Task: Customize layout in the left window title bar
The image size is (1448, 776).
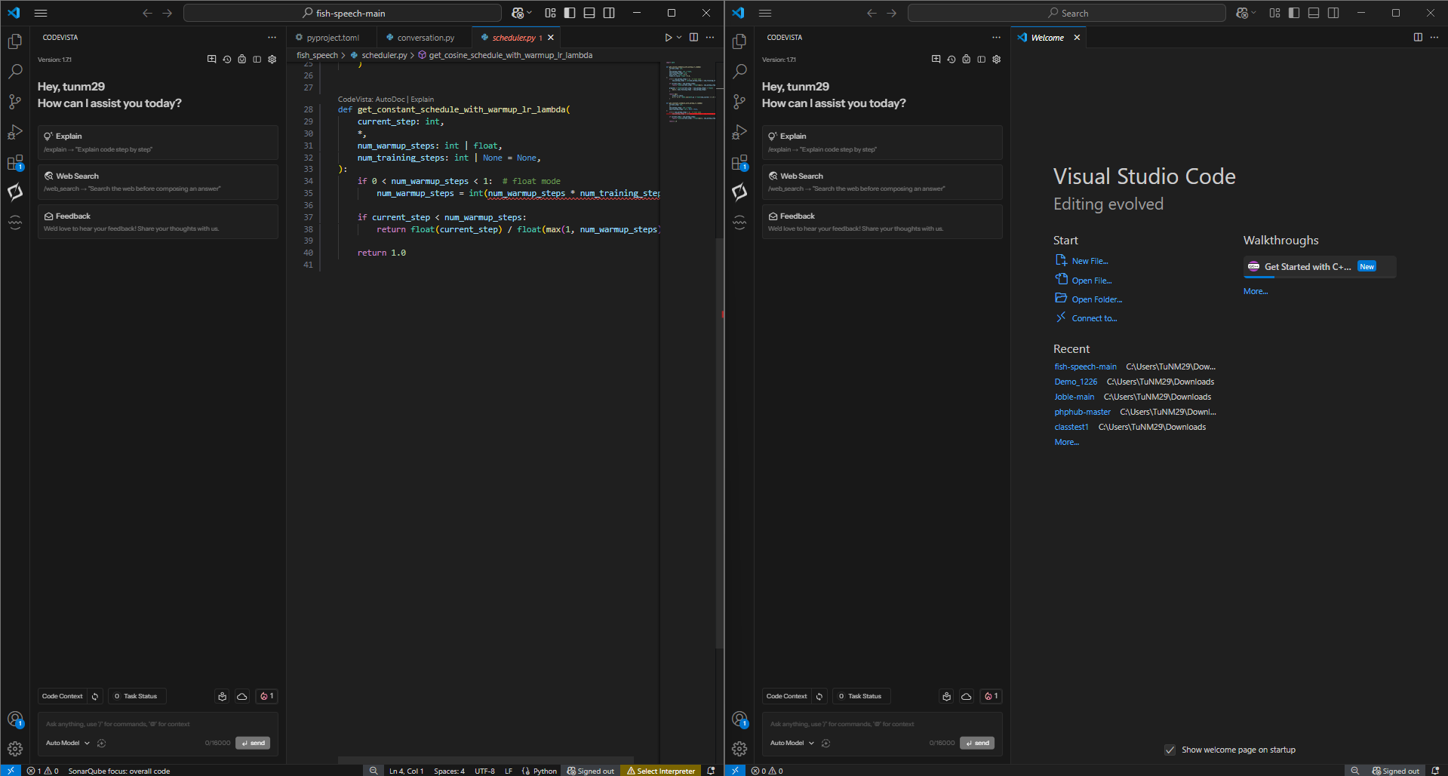Action: (551, 13)
